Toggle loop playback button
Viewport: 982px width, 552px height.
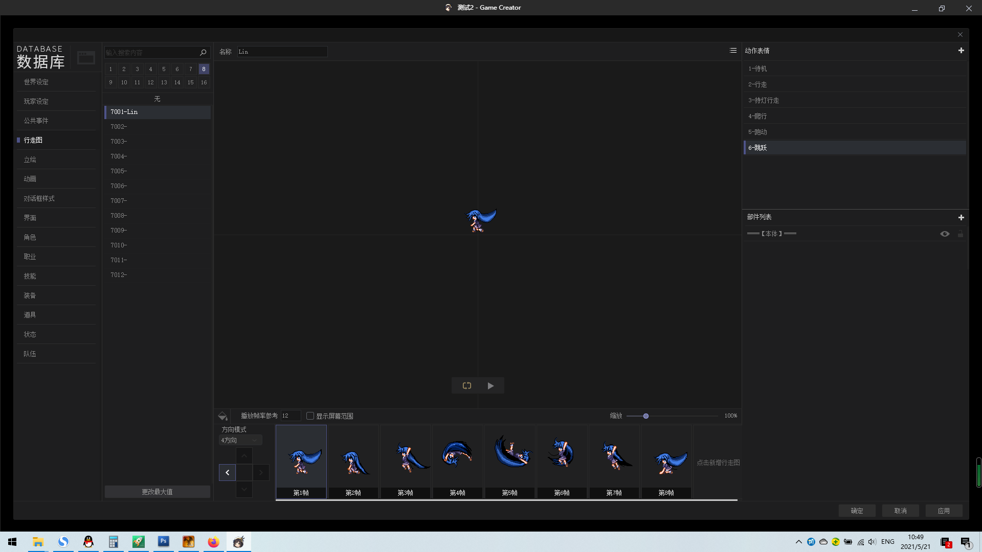point(466,386)
